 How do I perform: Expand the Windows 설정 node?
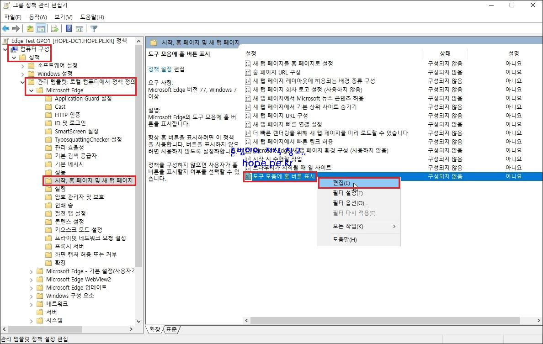click(22, 74)
